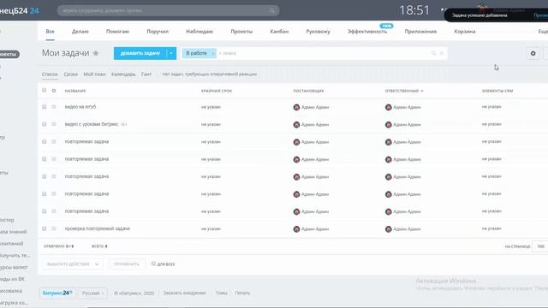The height and width of the screenshot is (308, 548).
Task: Open the task 'видео на ютуб'
Action: pos(80,106)
